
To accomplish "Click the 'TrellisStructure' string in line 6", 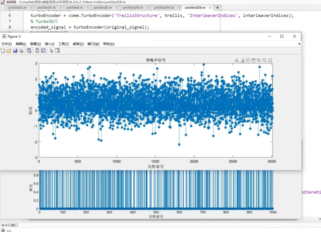I will point(137,15).
